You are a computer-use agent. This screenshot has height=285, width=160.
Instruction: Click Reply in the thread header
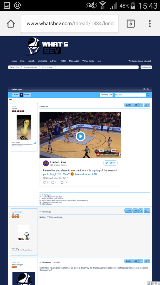[x=146, y=89]
